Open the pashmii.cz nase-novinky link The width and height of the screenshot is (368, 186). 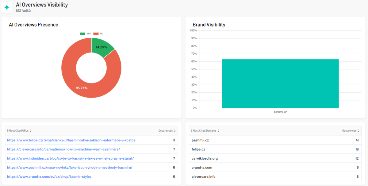[x=70, y=168]
